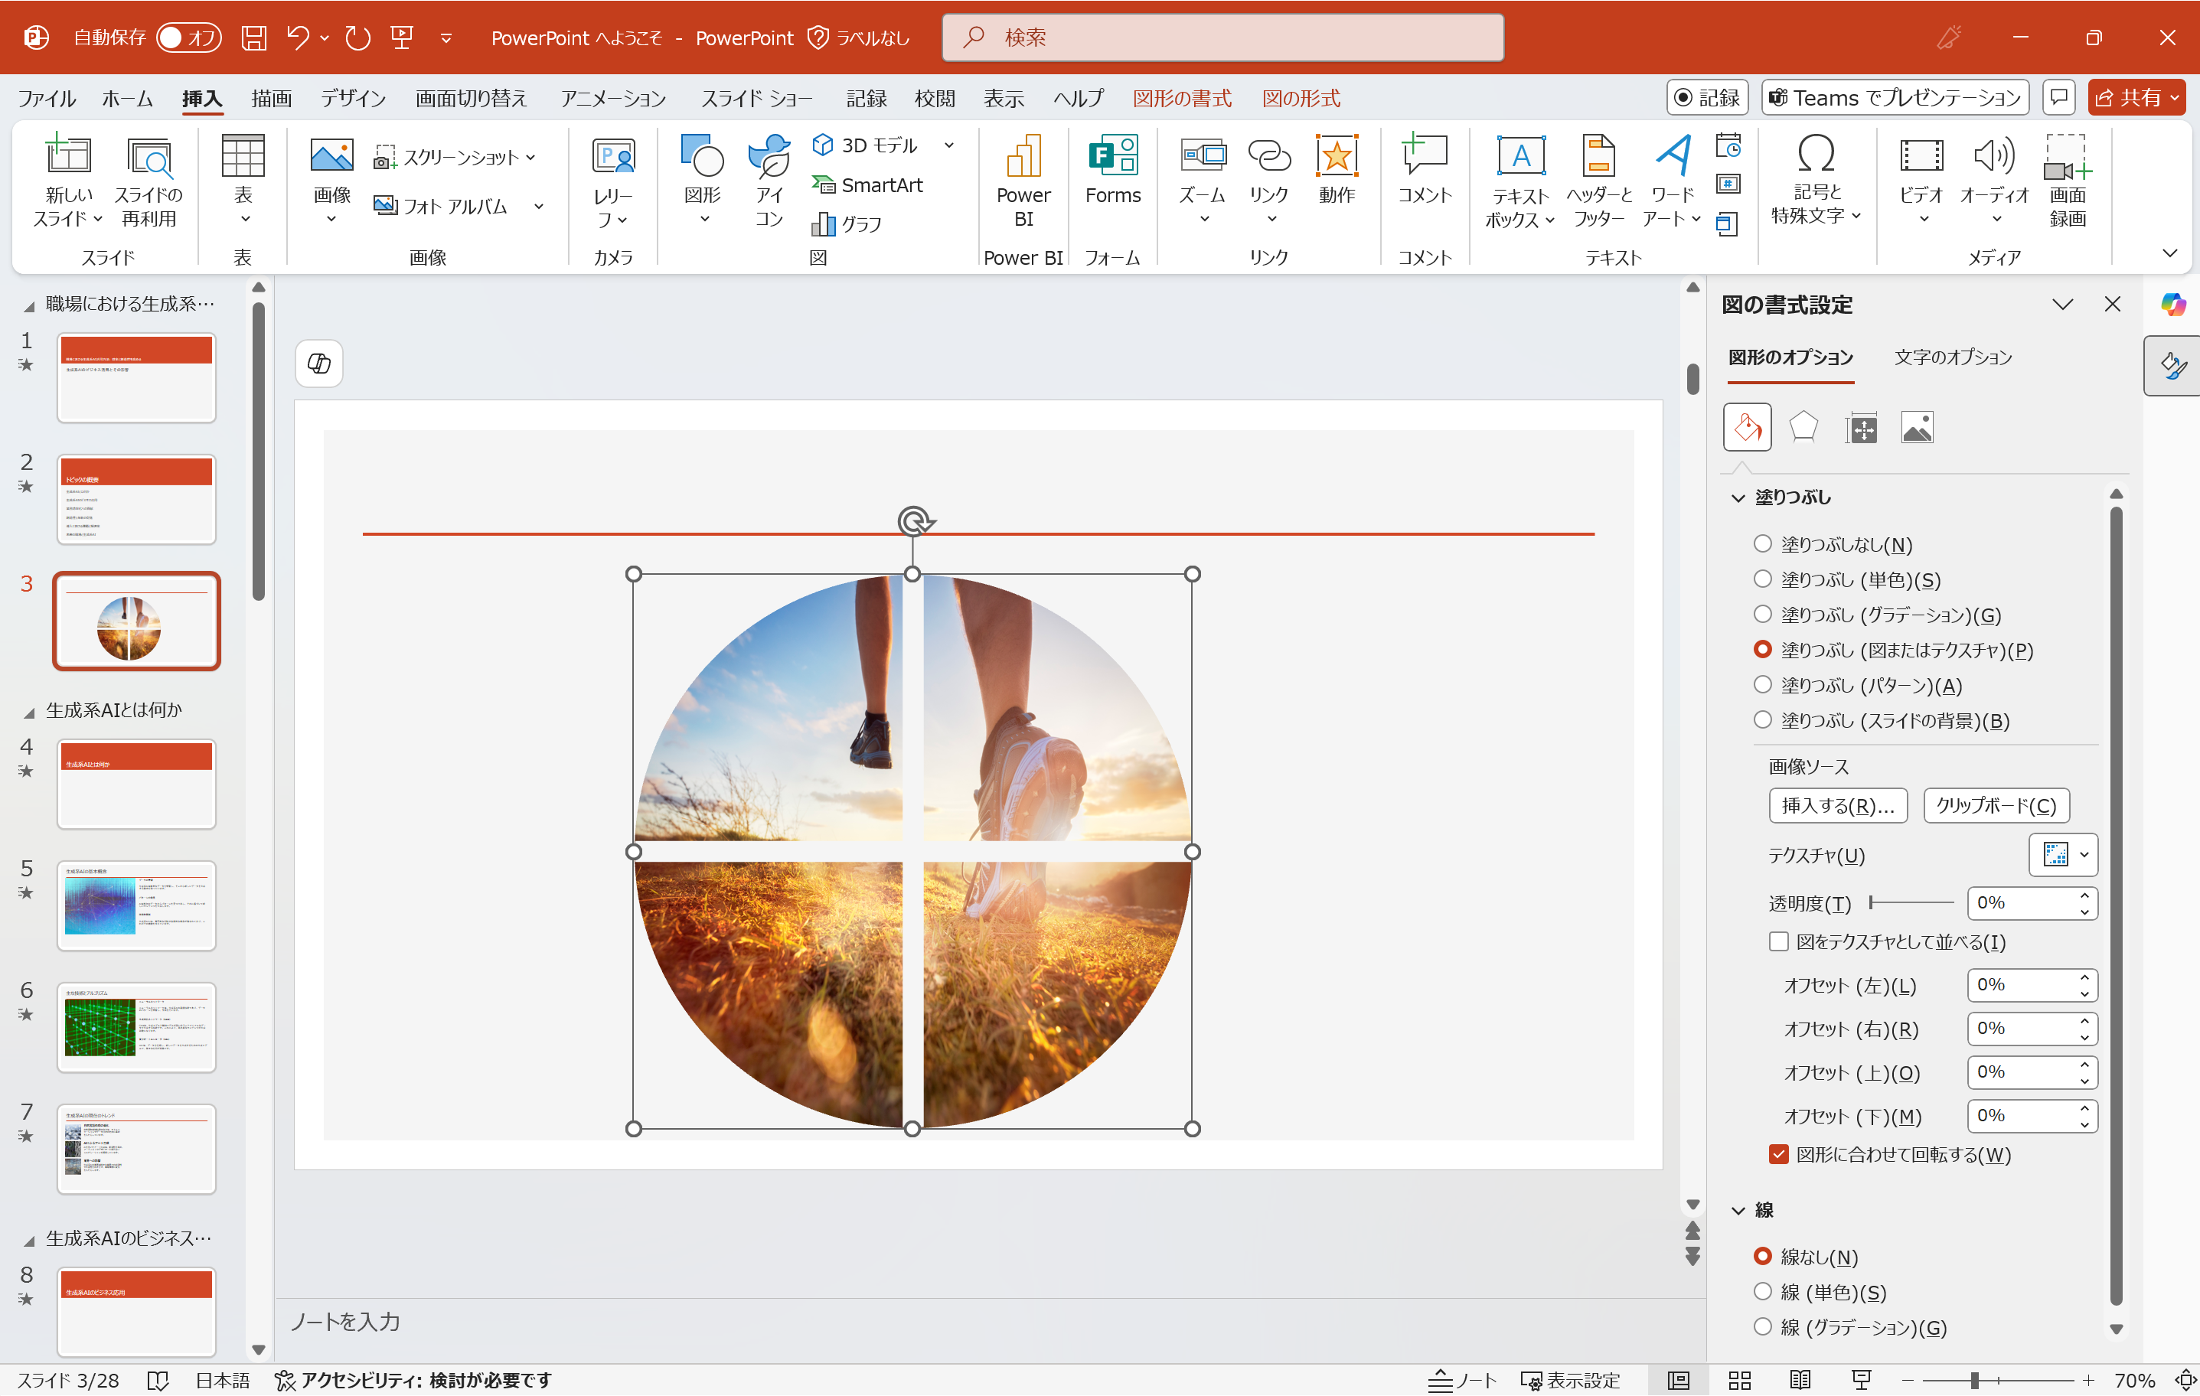Open ヘッダーとフッター dialog

tap(1599, 180)
